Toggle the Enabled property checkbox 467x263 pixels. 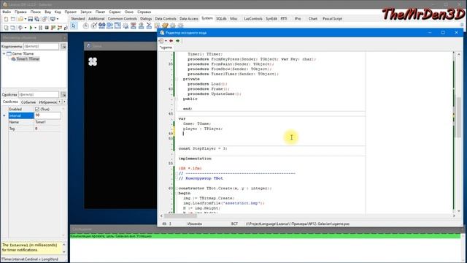coord(37,109)
